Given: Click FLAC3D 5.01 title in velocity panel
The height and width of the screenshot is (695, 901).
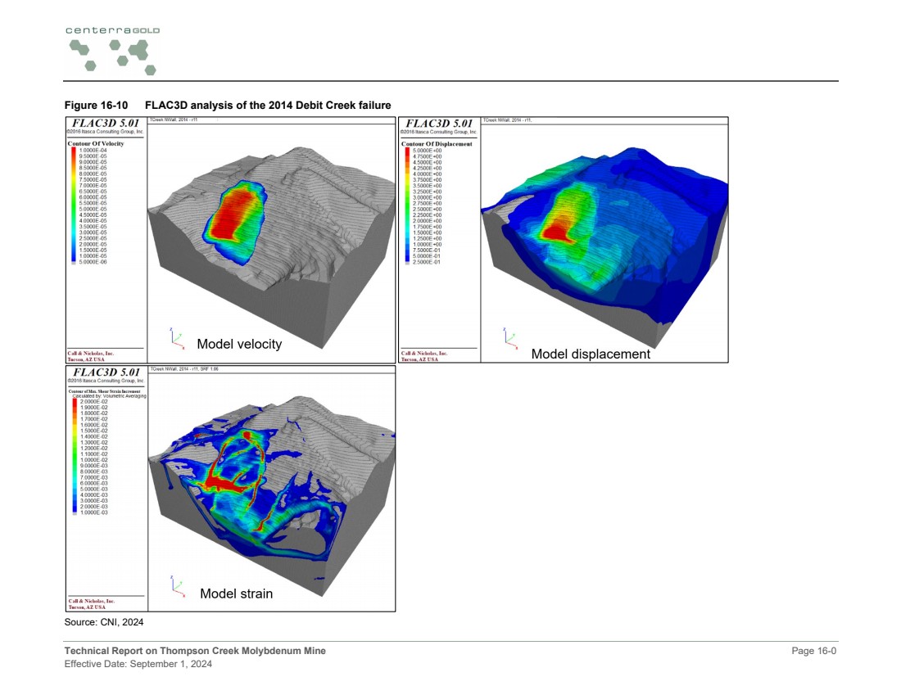Looking at the screenshot, I should point(106,124).
